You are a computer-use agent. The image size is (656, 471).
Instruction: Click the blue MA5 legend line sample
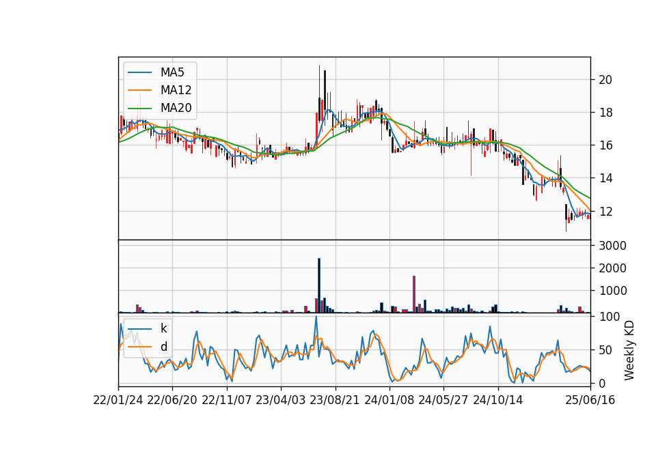pos(139,72)
